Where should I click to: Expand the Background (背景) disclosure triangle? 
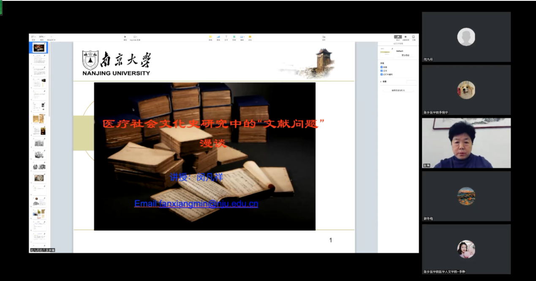[381, 82]
